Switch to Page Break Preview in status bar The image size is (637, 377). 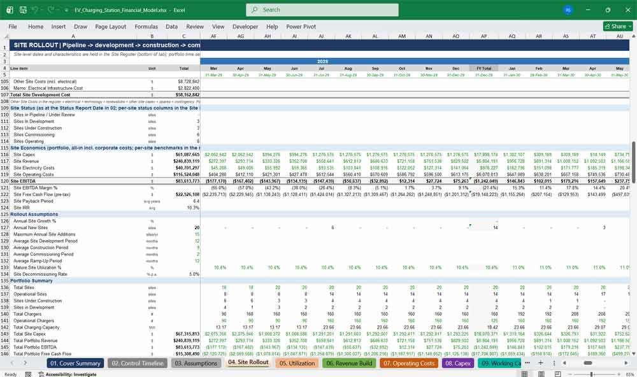[x=558, y=374]
